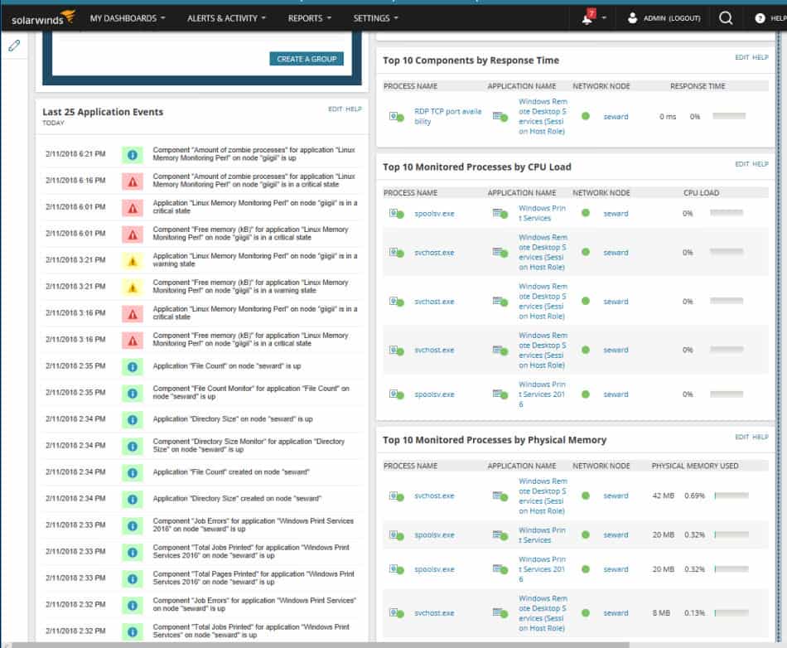
Task: Open the My Dashboards menu
Action: point(128,18)
